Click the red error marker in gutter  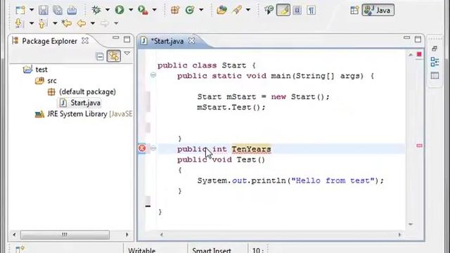(142, 148)
